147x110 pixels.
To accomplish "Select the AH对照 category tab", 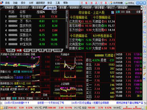I will click(x=58, y=50).
